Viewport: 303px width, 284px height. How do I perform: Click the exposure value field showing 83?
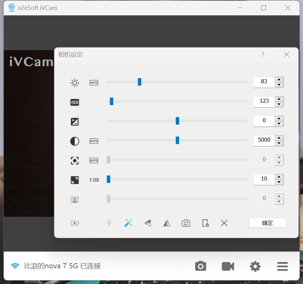pos(264,82)
